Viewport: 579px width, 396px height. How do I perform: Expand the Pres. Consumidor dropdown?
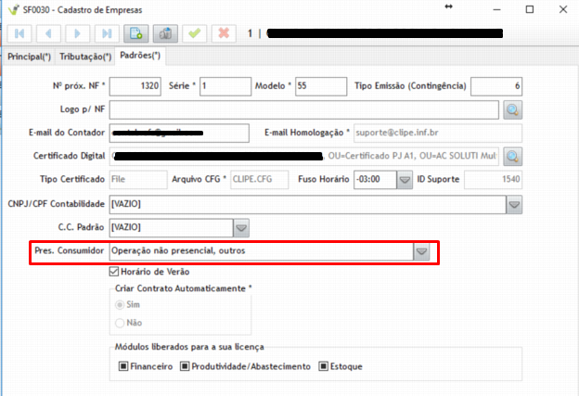tap(421, 251)
